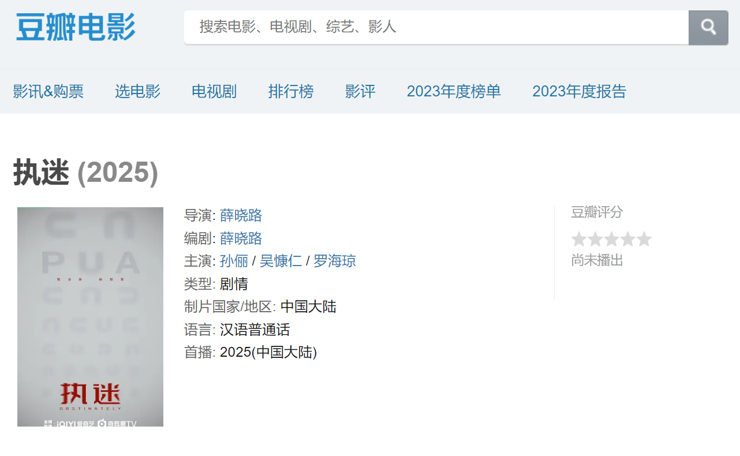Open director 薛晓路's profile link
This screenshot has width=740, height=456.
(241, 215)
